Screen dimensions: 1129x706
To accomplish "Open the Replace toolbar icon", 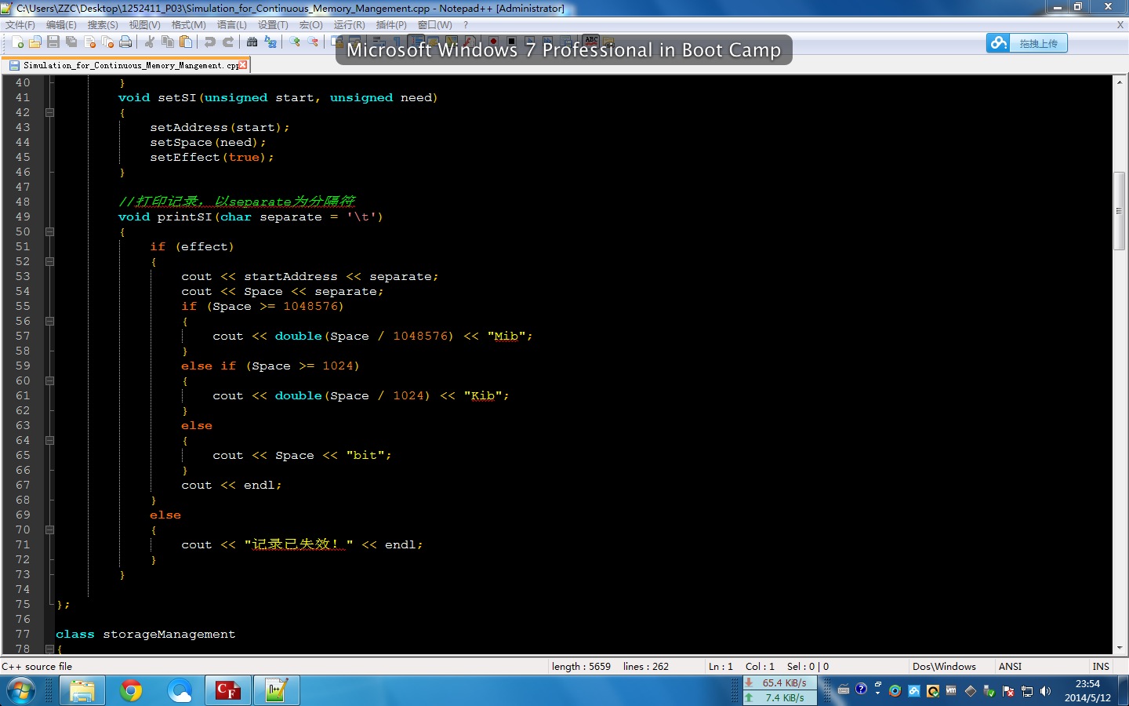I will (x=270, y=42).
